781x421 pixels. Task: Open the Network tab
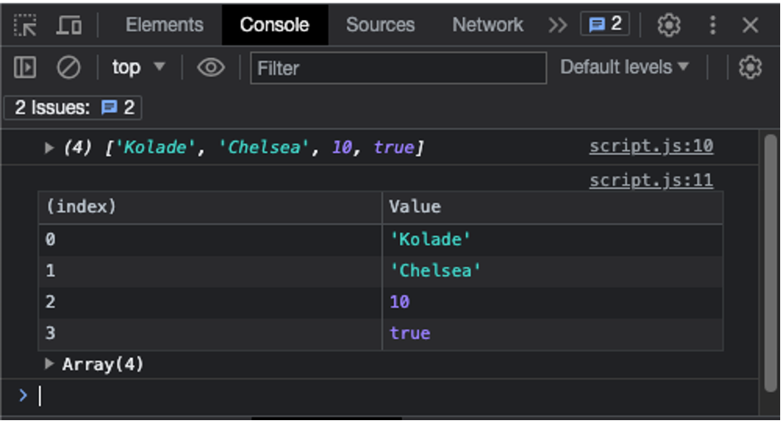487,26
